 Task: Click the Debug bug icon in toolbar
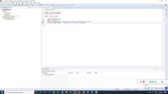(x=13, y=5)
